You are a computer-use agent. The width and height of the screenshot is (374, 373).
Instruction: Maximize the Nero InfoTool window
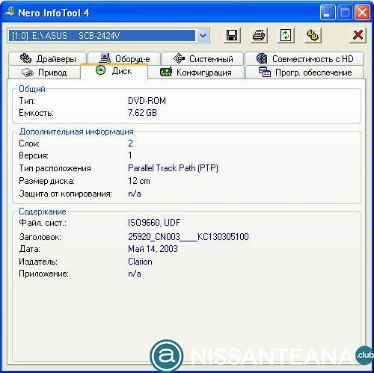pos(345,13)
